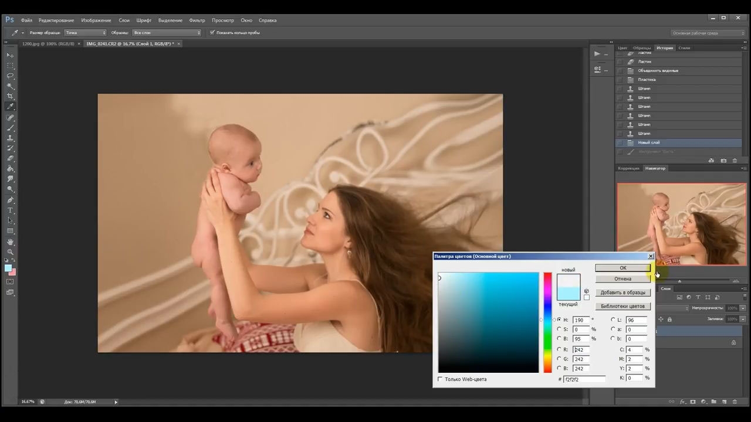The image size is (751, 422).
Task: Select the Zoom tool
Action: click(10, 252)
